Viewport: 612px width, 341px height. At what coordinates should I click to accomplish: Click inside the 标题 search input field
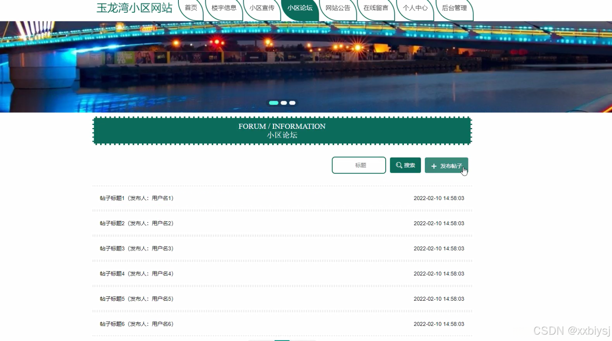[359, 165]
